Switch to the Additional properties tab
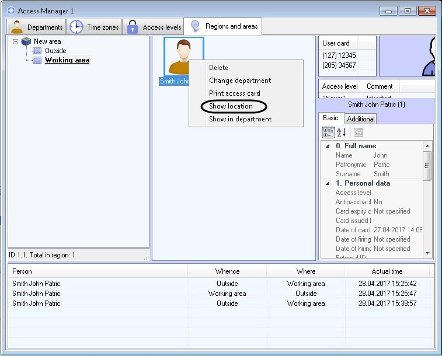 361,118
